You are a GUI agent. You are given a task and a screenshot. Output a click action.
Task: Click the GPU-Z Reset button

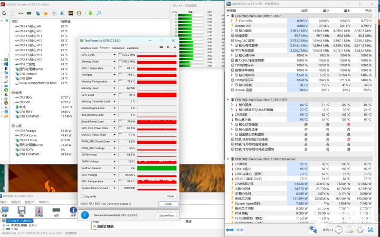tap(170, 196)
